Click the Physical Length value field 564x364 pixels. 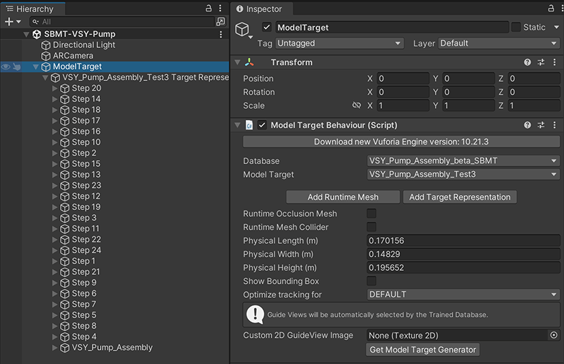tap(463, 240)
